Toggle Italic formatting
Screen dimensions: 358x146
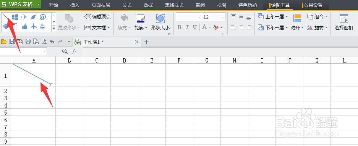tap(187, 27)
